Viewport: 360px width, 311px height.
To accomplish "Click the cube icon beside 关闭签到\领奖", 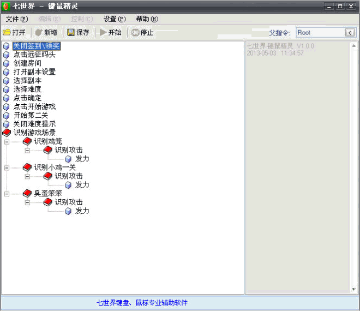I will [7, 46].
